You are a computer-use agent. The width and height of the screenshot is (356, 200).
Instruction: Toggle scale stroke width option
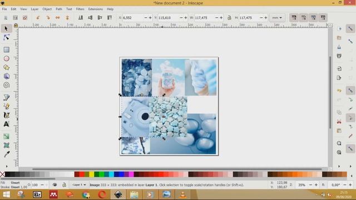[294, 17]
